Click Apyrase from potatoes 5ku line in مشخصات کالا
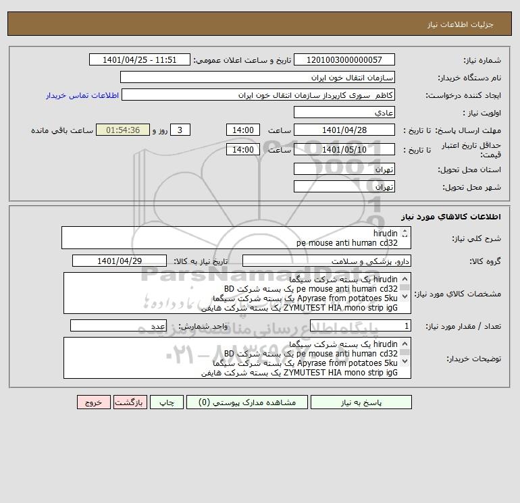 point(305,298)
